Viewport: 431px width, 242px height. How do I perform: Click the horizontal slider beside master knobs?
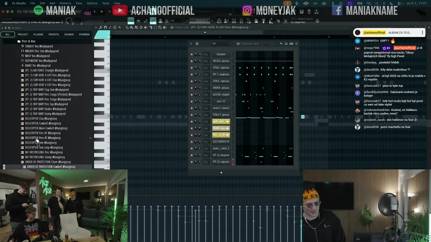point(96,21)
